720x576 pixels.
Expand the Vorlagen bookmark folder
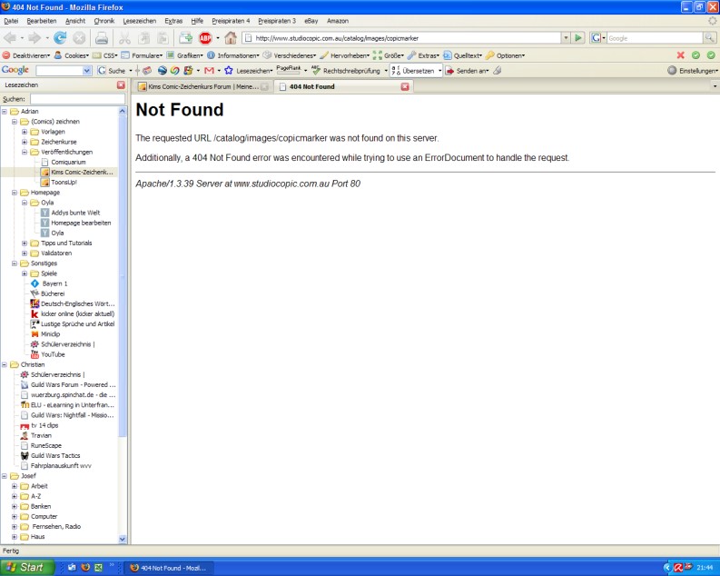(x=25, y=131)
